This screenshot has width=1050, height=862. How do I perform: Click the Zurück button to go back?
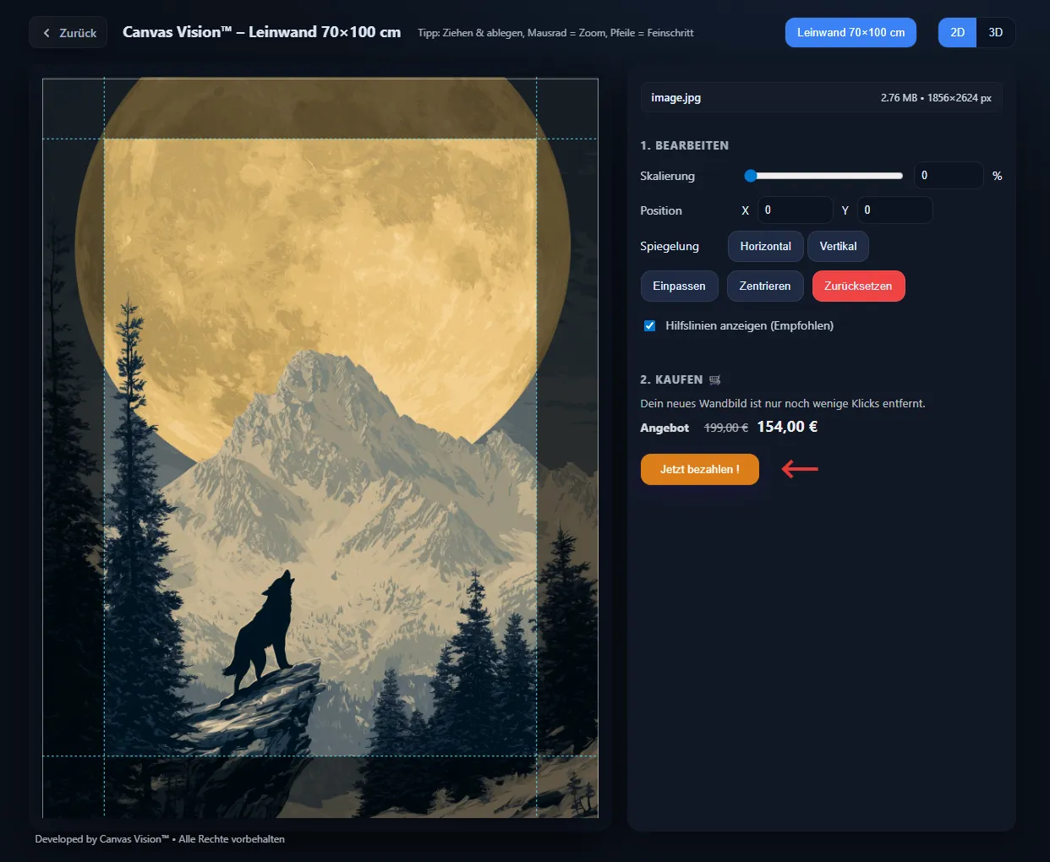pos(68,32)
